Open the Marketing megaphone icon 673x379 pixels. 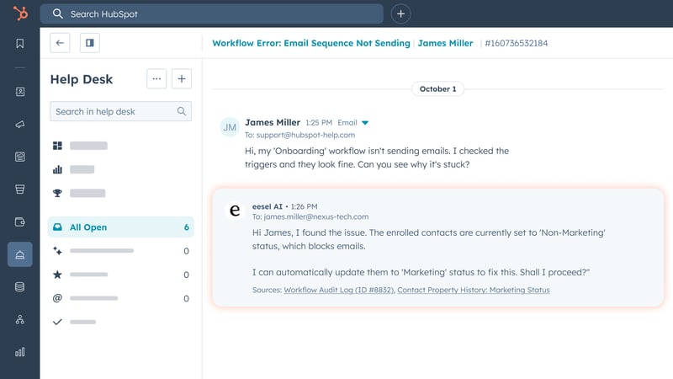click(x=19, y=124)
